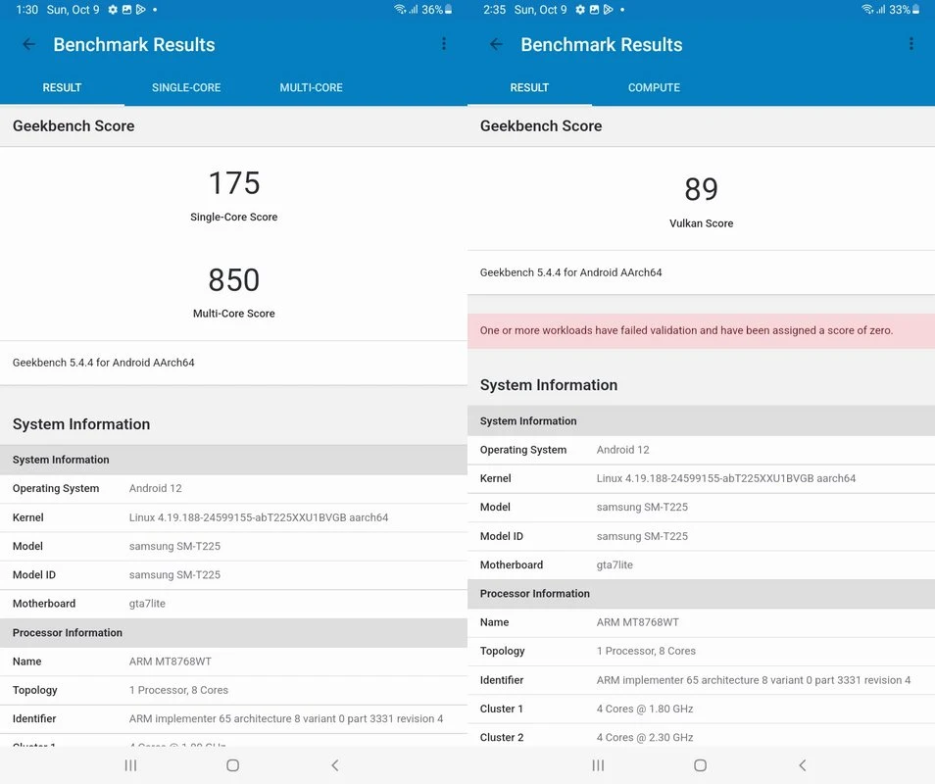Tap recent apps button on left screen
Viewport: 935px width, 784px height.
pyautogui.click(x=130, y=765)
